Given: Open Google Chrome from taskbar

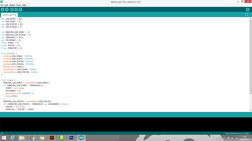Looking at the screenshot, I should coord(32,138).
